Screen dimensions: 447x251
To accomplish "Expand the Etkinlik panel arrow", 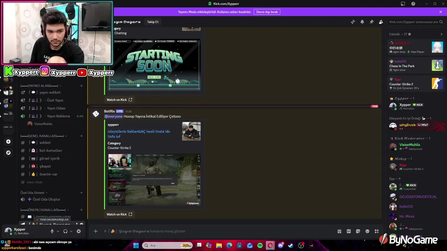I will click(x=441, y=34).
